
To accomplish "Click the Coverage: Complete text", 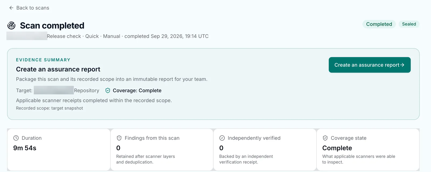I will click(x=137, y=91).
